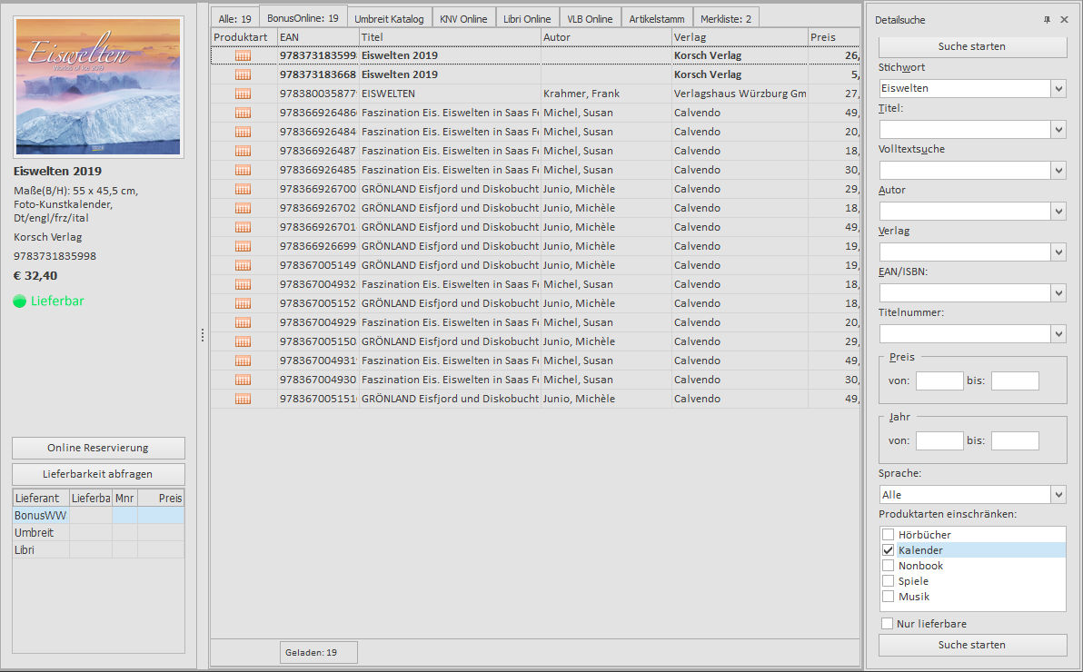
Task: Switch to the Umbreit Katalog tab
Action: point(389,18)
